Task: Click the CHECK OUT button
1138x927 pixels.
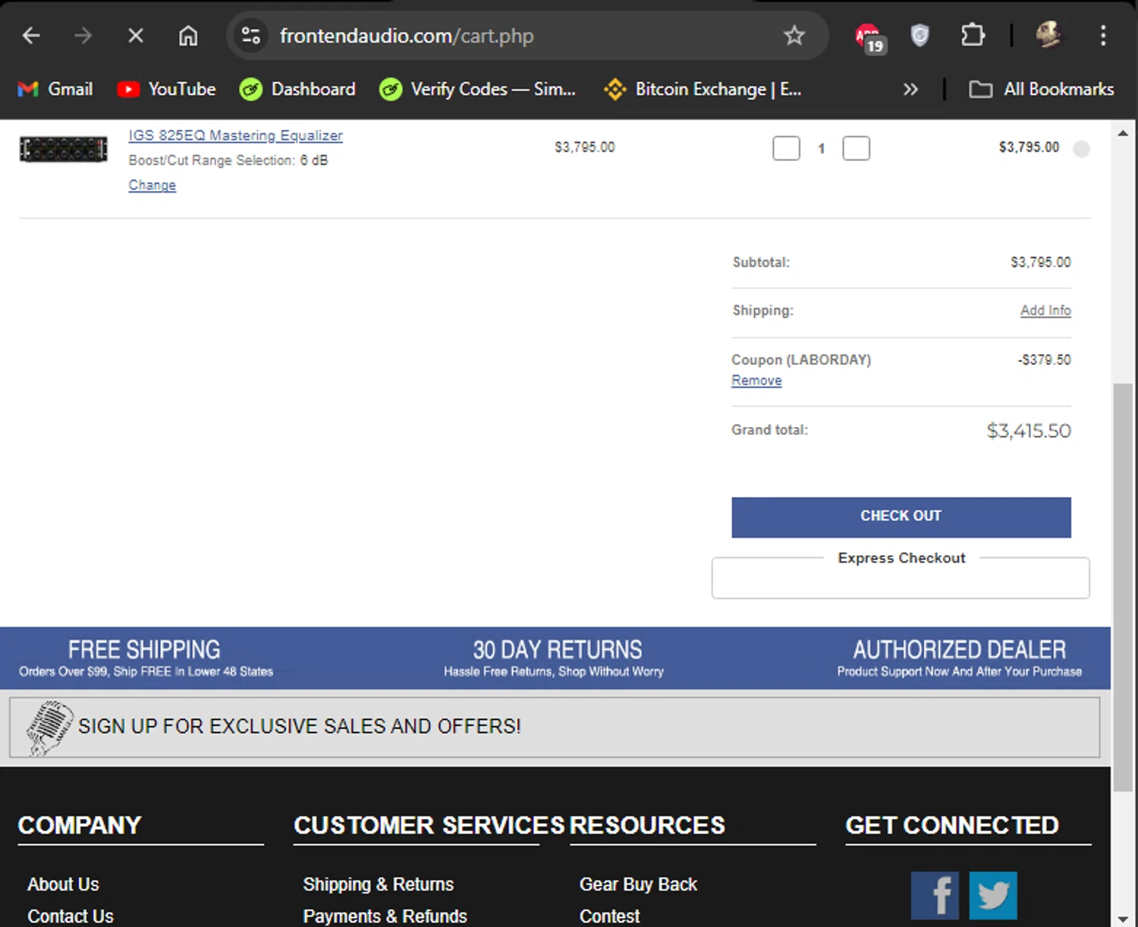Action: [901, 517]
